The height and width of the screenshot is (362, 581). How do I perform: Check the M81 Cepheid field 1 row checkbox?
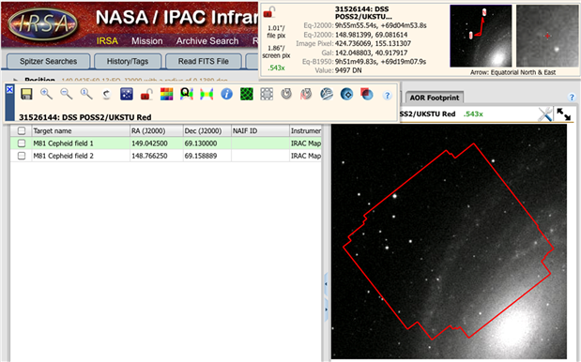[x=22, y=143]
